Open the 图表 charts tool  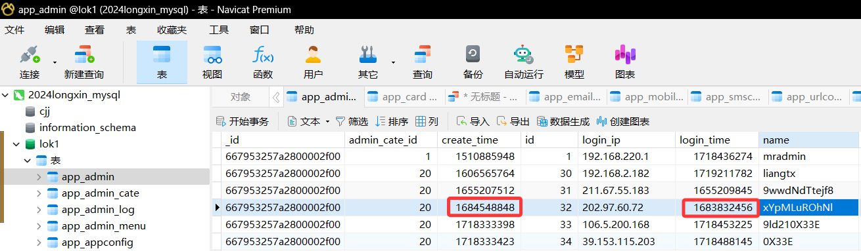click(x=624, y=62)
